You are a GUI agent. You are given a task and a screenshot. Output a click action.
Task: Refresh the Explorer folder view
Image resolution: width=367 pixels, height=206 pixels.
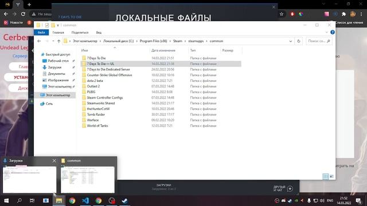pos(298,41)
